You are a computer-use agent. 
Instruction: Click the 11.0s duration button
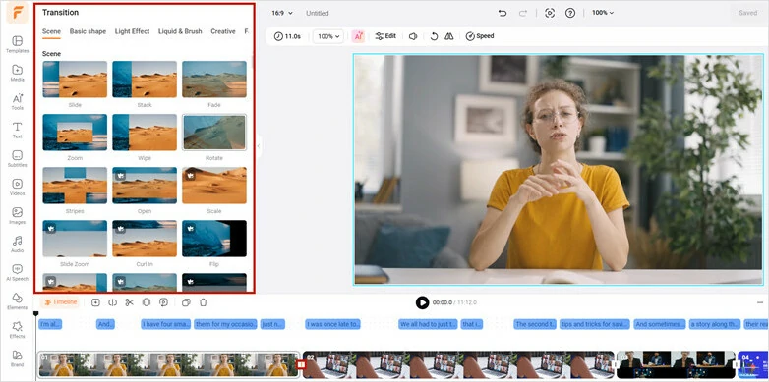(287, 36)
